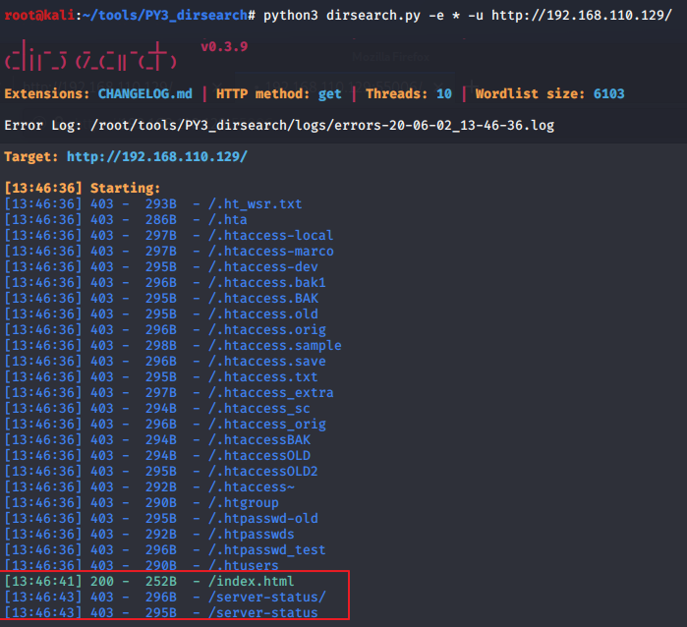This screenshot has width=687, height=627.
Task: Click the CHANGELOG.md extensions value
Action: [x=145, y=93]
